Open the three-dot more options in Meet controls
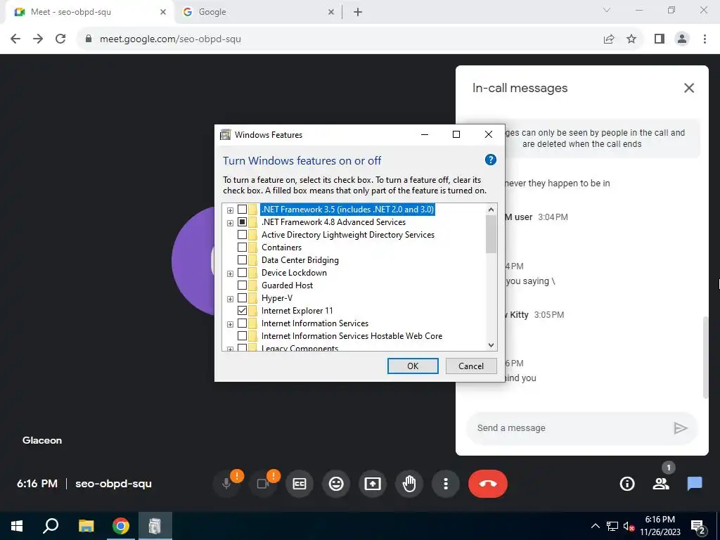 (x=445, y=484)
